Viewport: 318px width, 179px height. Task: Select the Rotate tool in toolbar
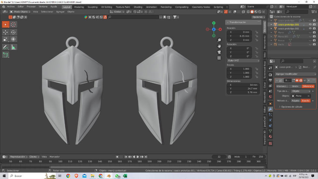(x=13, y=32)
